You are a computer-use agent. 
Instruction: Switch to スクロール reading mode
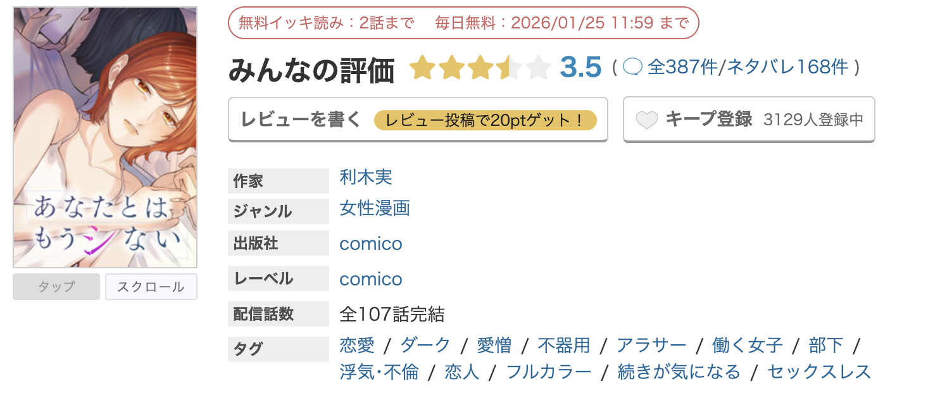tap(151, 286)
